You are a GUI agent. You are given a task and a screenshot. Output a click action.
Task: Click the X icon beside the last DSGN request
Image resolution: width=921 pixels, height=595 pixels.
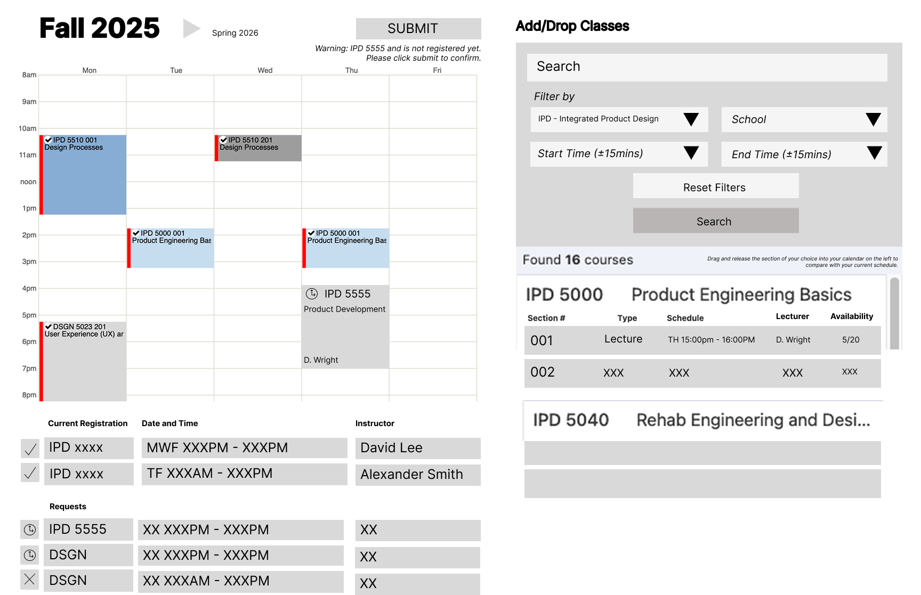tap(30, 580)
